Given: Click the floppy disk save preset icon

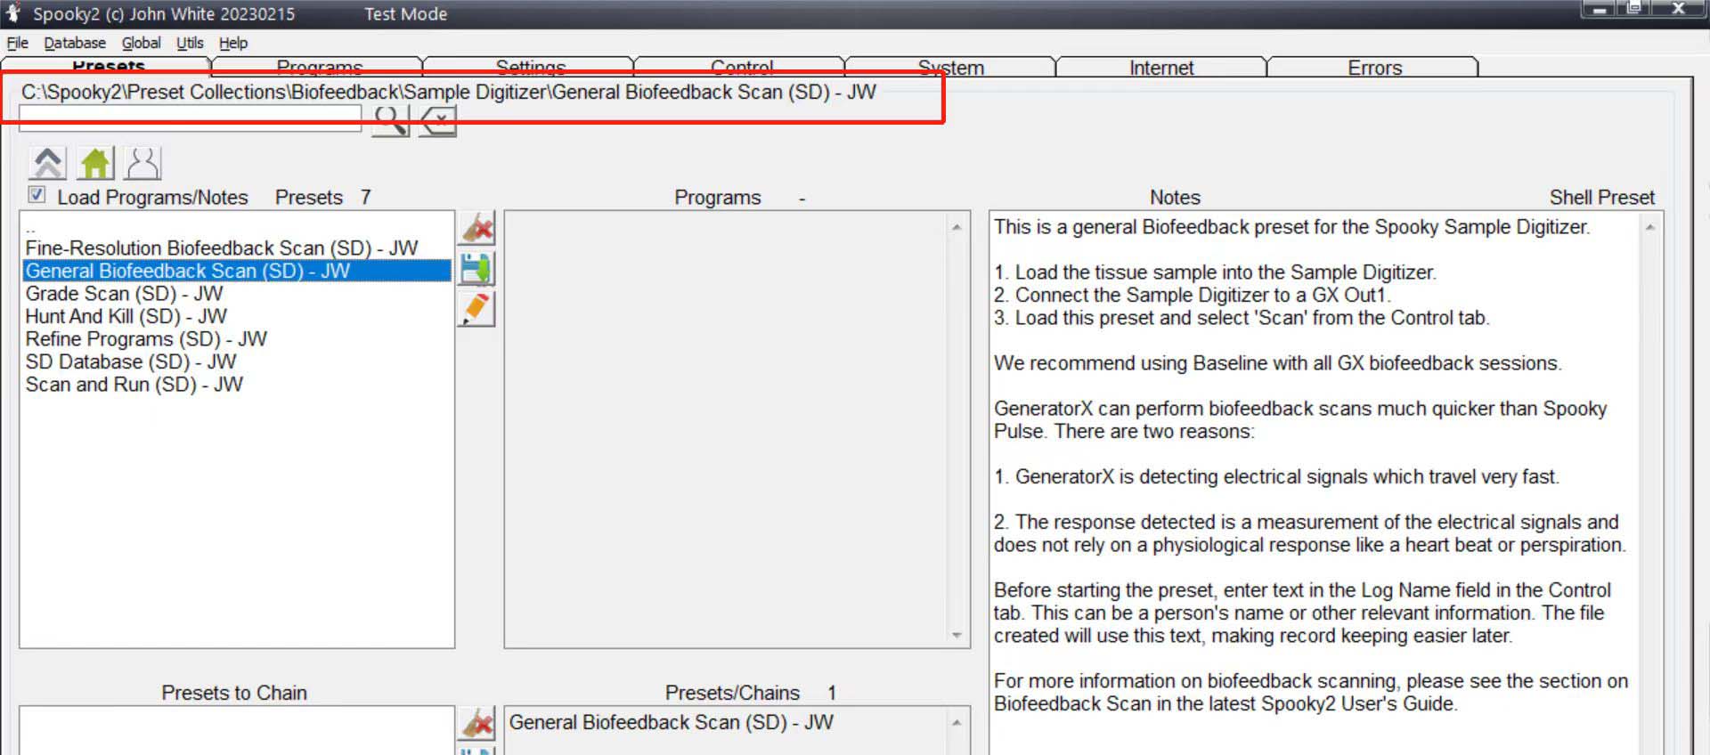Looking at the screenshot, I should (x=477, y=269).
